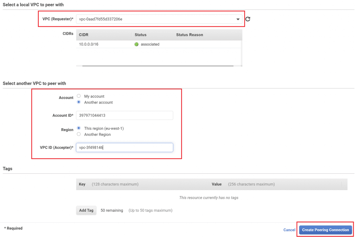
Task: Click the Cancel link
Action: coord(289,230)
